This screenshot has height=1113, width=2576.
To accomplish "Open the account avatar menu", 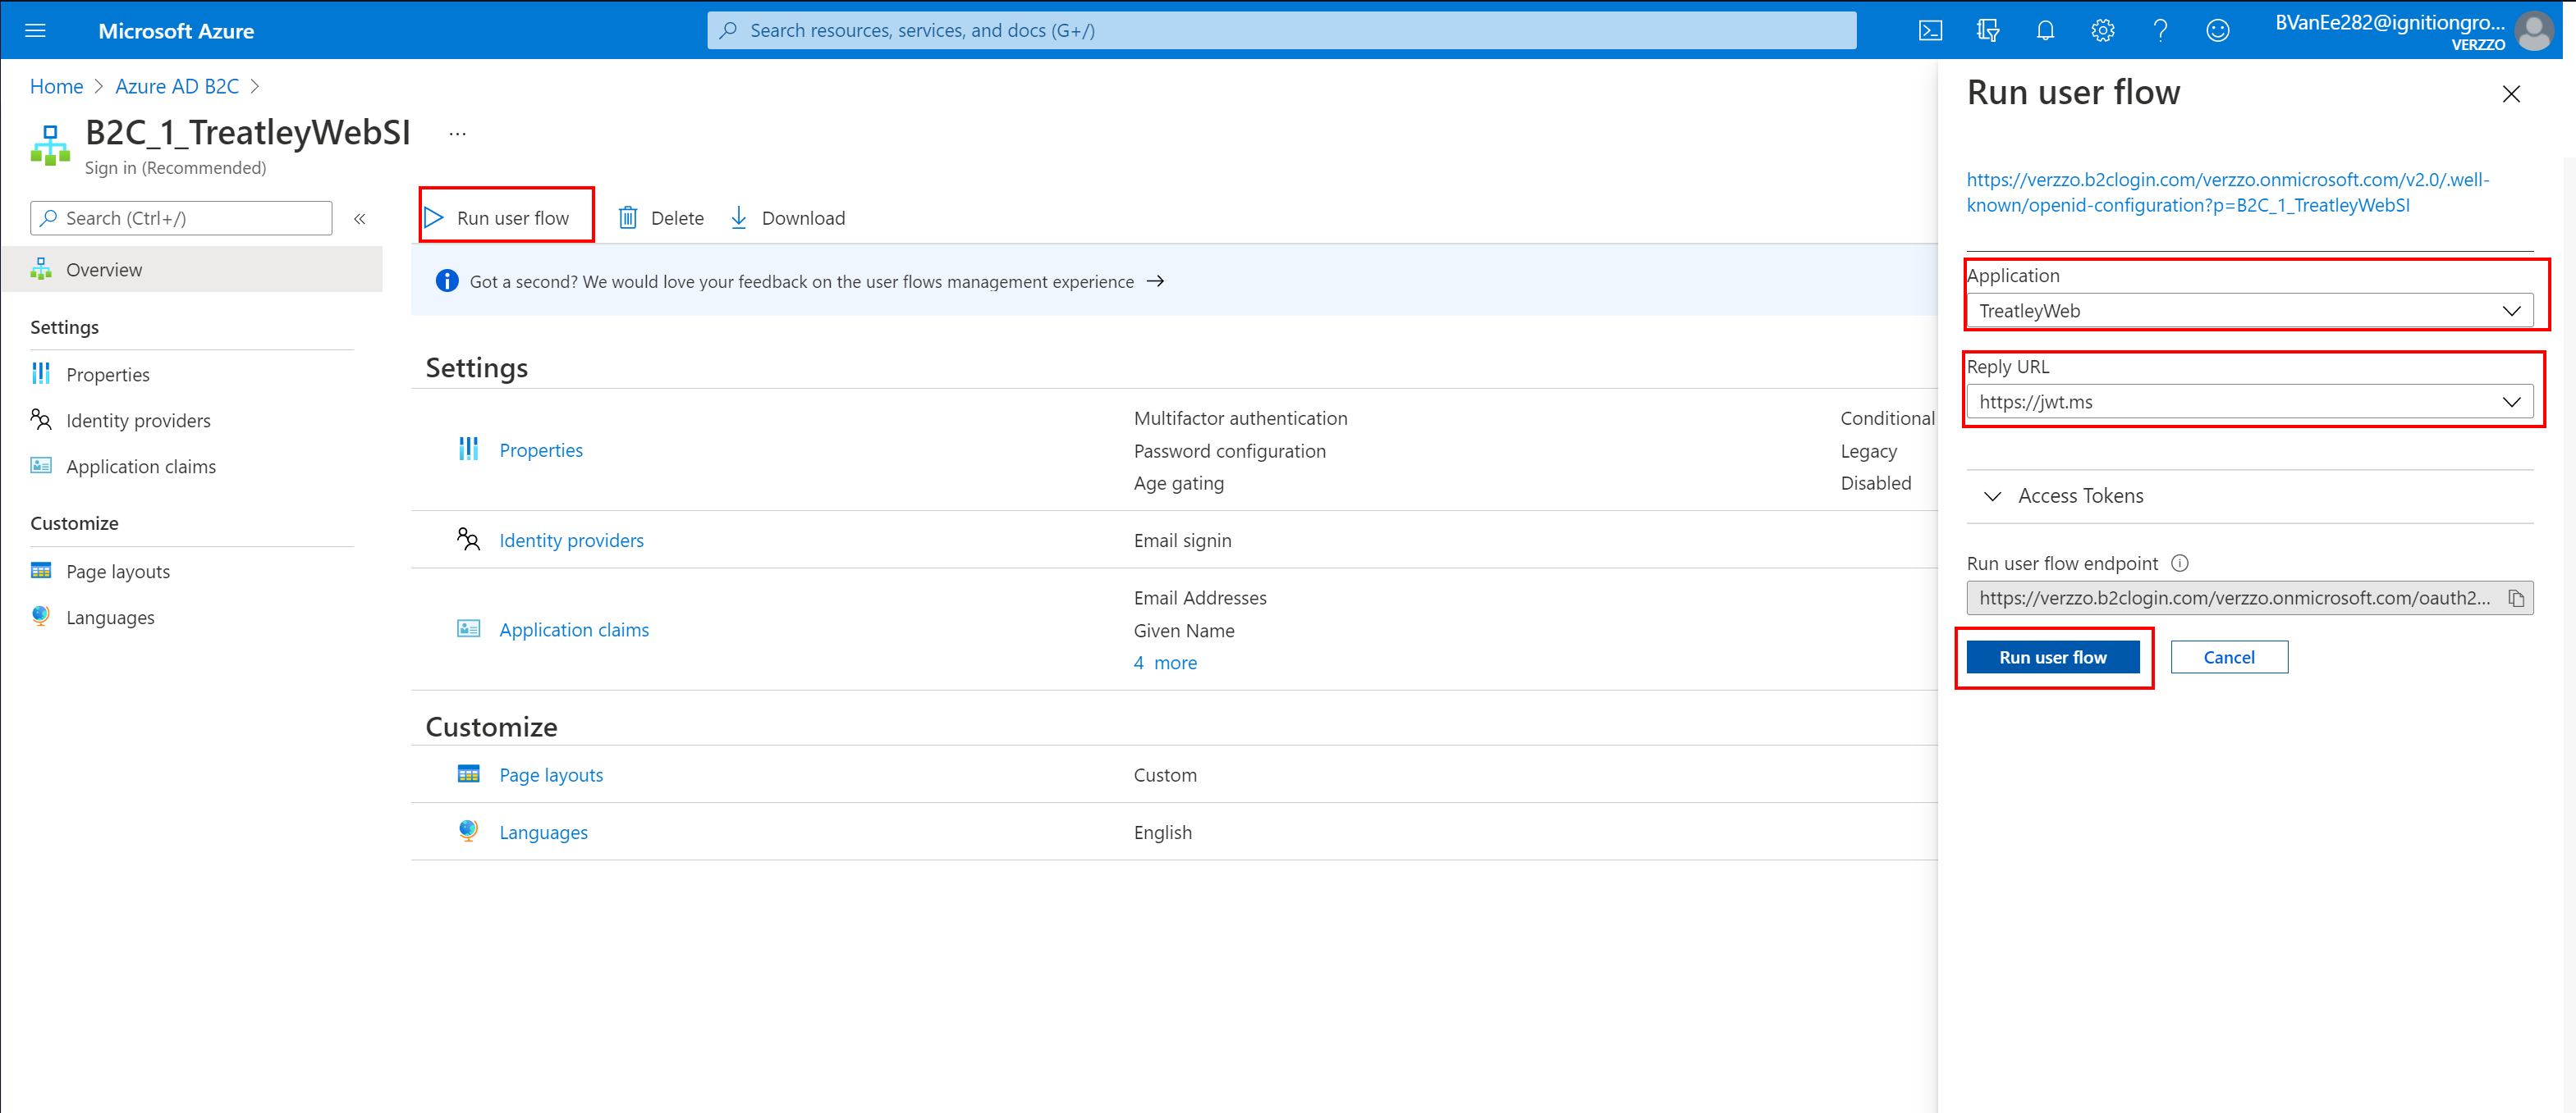I will 2534,31.
